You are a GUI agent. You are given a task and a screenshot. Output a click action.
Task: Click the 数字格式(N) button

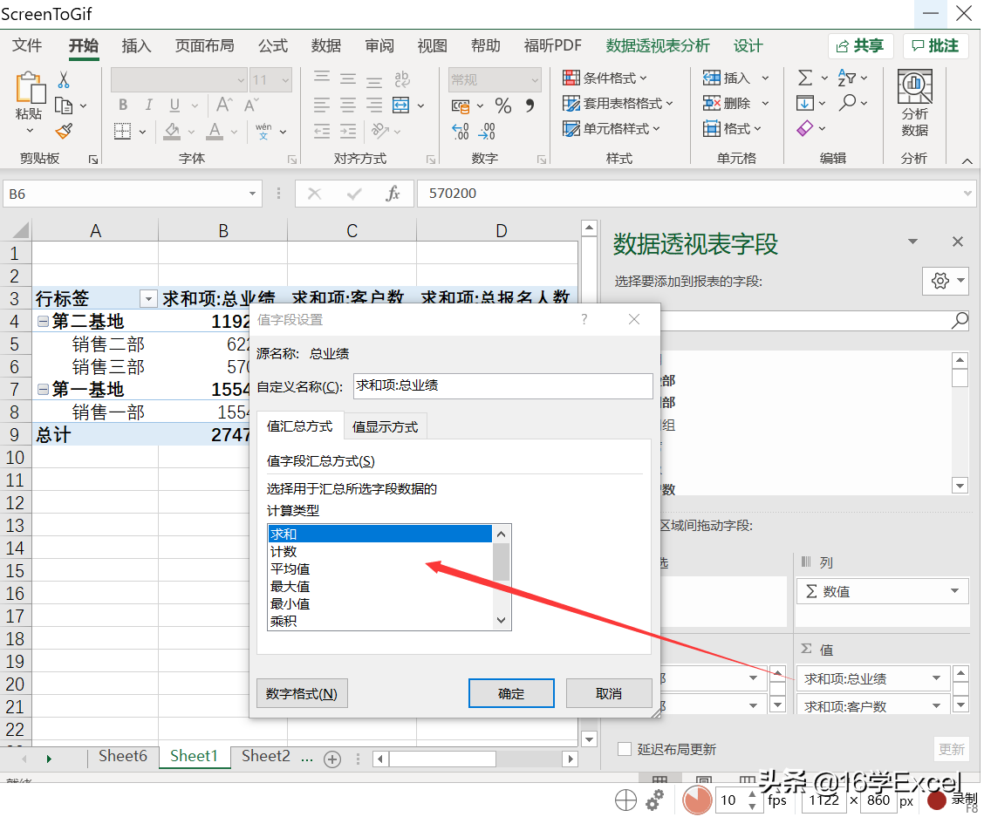[x=302, y=694]
